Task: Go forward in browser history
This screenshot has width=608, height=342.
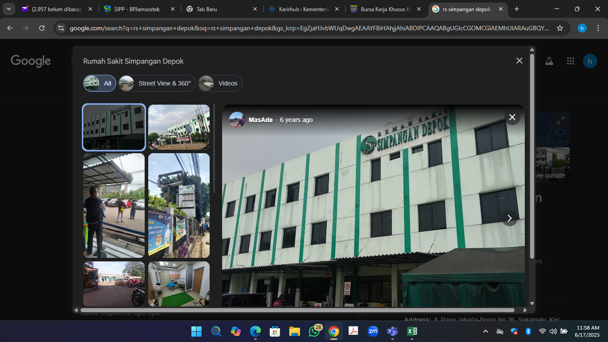Action: [26, 28]
